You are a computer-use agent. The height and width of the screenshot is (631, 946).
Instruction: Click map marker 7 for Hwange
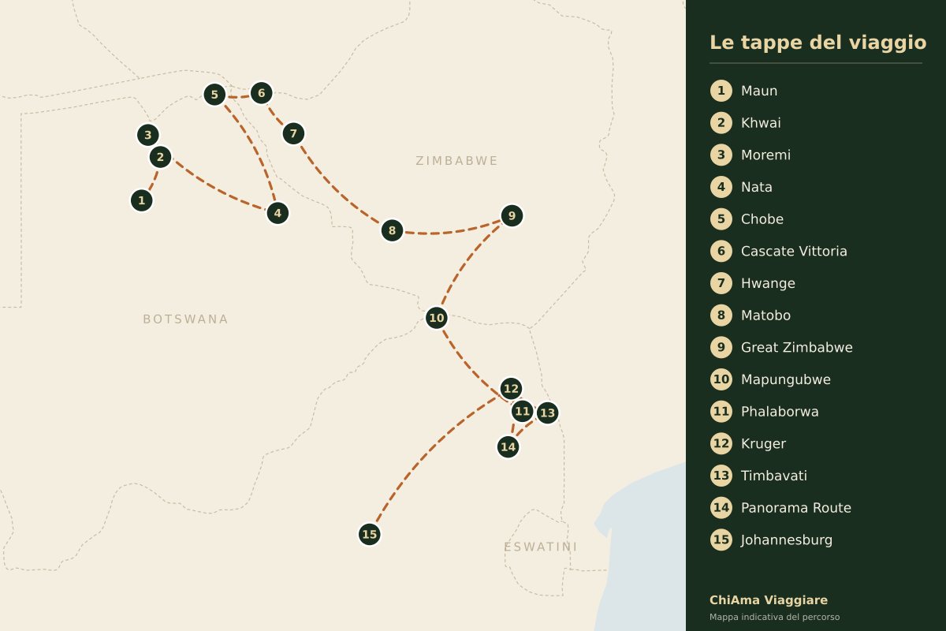click(293, 133)
